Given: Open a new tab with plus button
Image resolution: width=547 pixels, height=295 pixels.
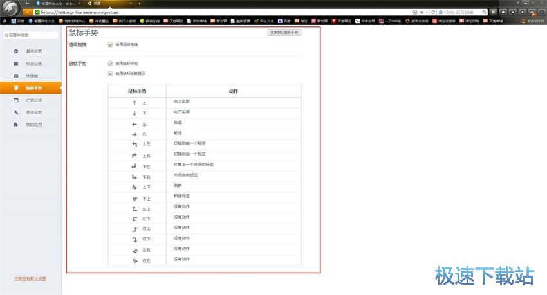Looking at the screenshot, I should [139, 3].
